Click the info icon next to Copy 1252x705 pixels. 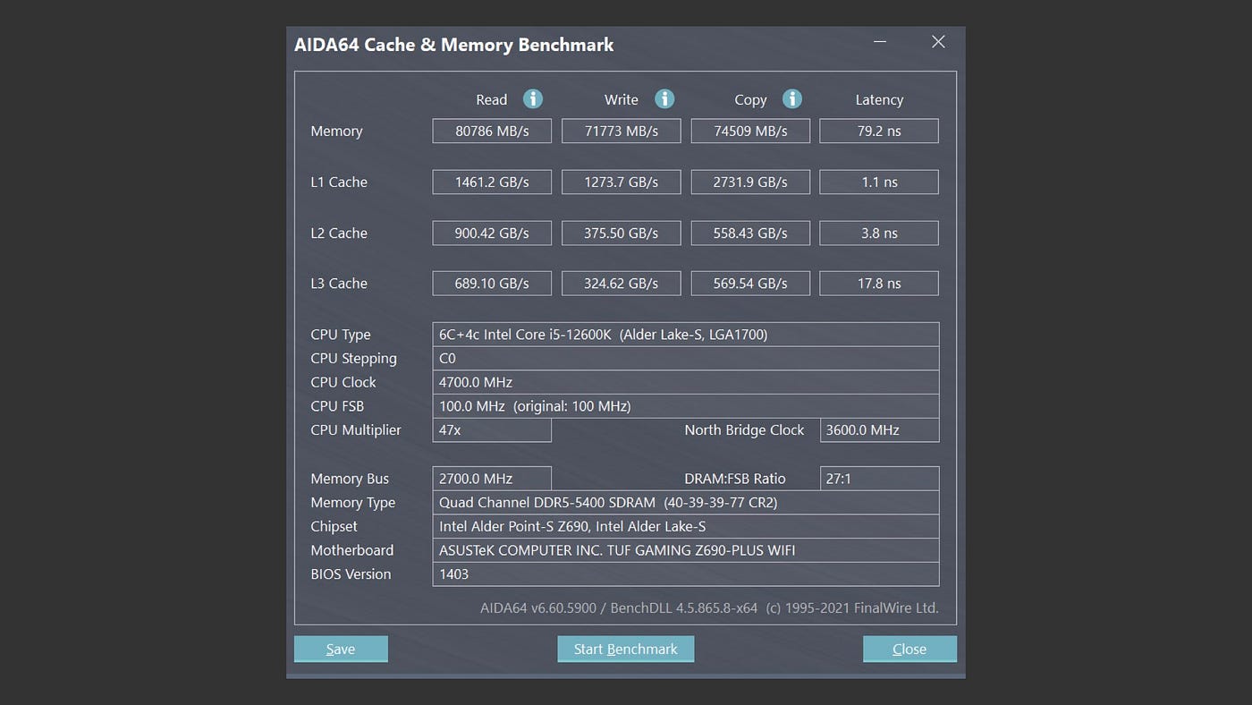click(x=792, y=98)
